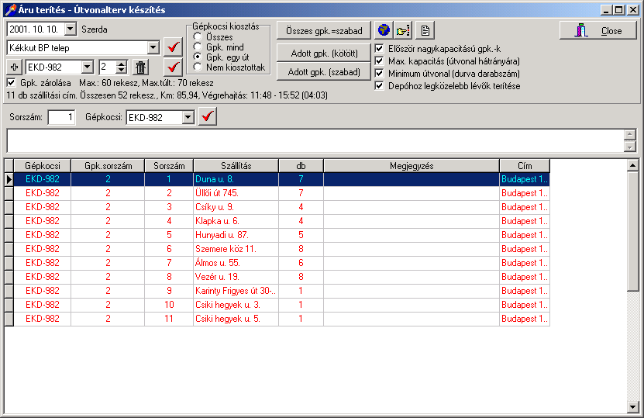Uncheck Minimum útvonal (durva darabszám)

pos(380,73)
